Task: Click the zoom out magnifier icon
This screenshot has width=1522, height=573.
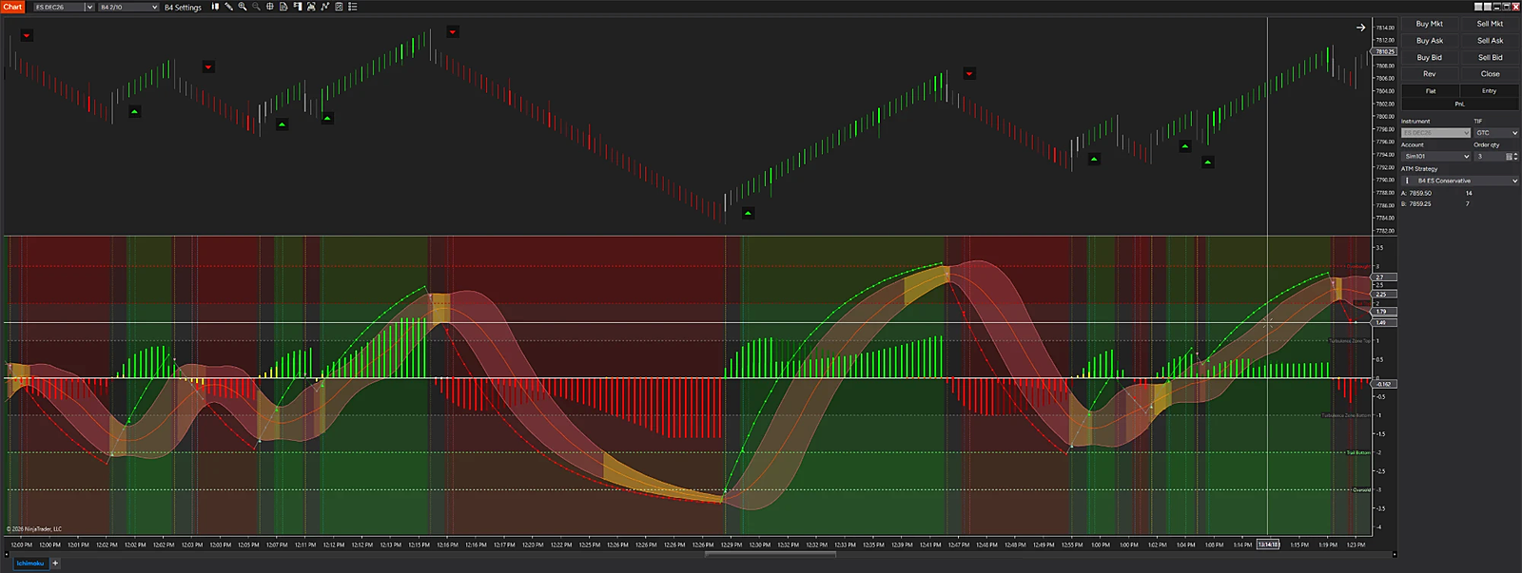Action: (256, 7)
